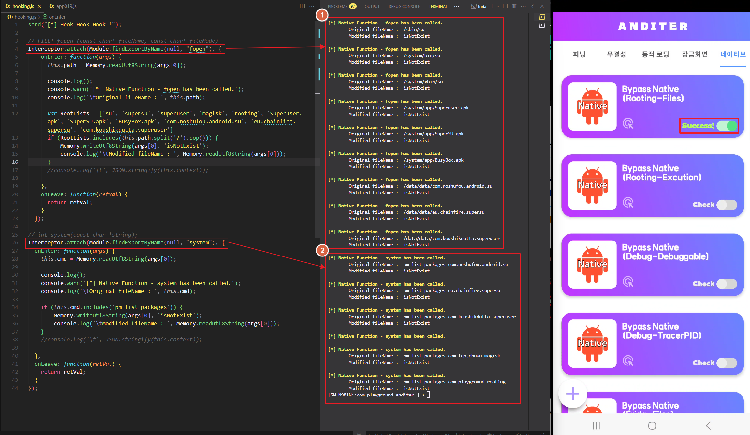Open the DEBUG CONSOLE panel tab

pos(404,6)
